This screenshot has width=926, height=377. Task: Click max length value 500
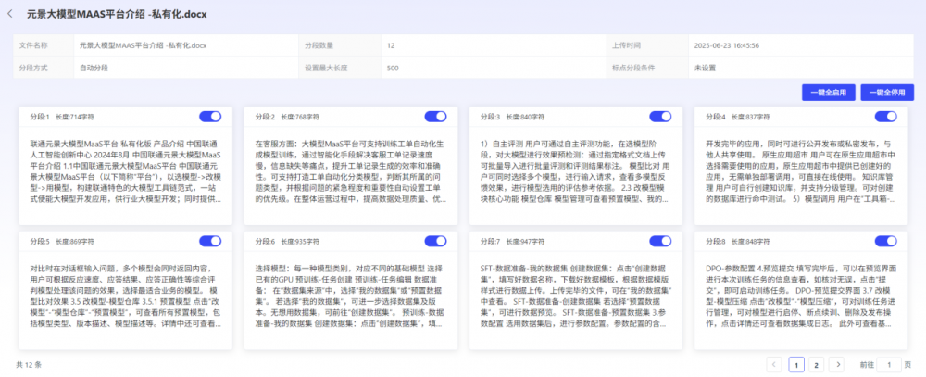coord(393,68)
